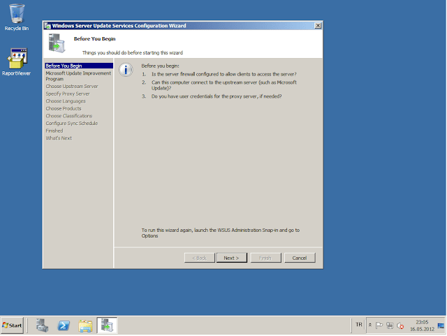This screenshot has width=447, height=336.
Task: Cancel the WSUS configuration wizard
Action: tap(300, 258)
